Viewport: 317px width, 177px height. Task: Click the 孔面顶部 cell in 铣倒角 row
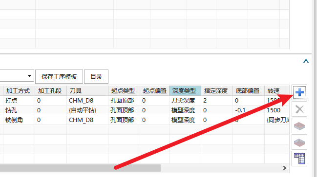124,120
